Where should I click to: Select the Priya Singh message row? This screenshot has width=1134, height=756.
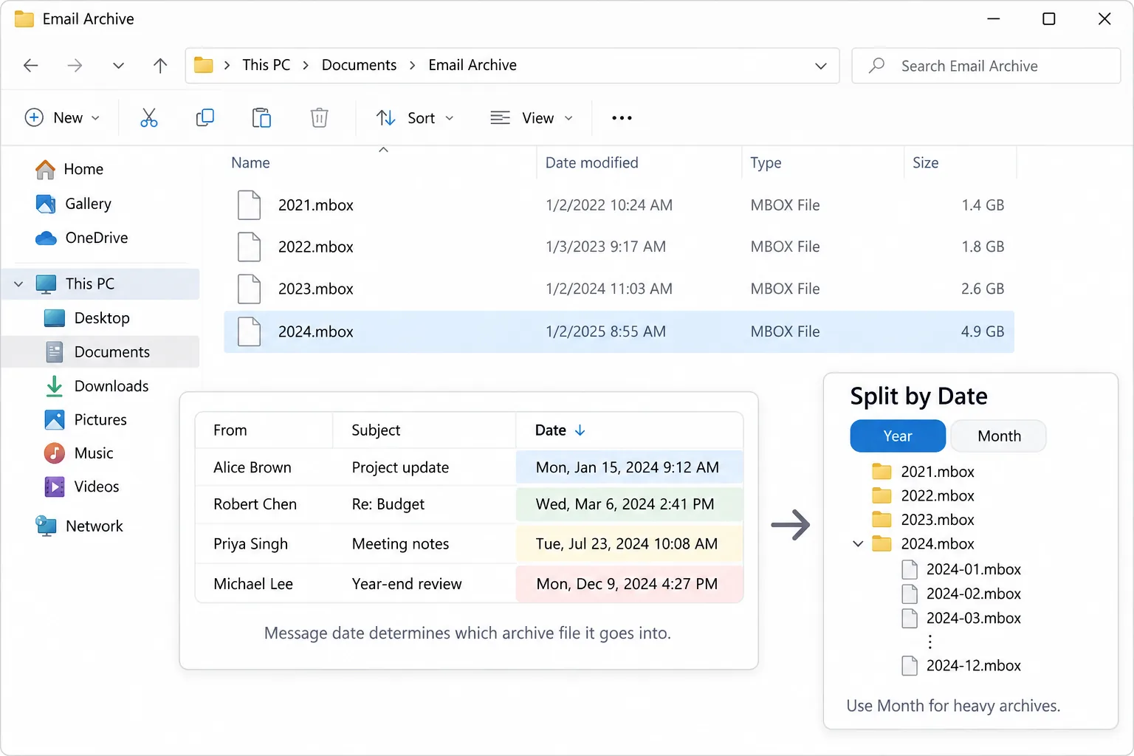pyautogui.click(x=469, y=544)
